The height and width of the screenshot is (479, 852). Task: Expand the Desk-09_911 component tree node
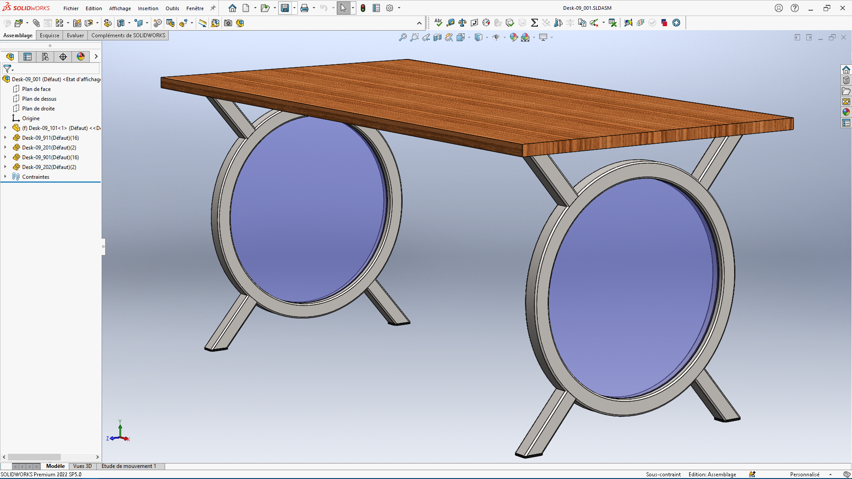(5, 137)
